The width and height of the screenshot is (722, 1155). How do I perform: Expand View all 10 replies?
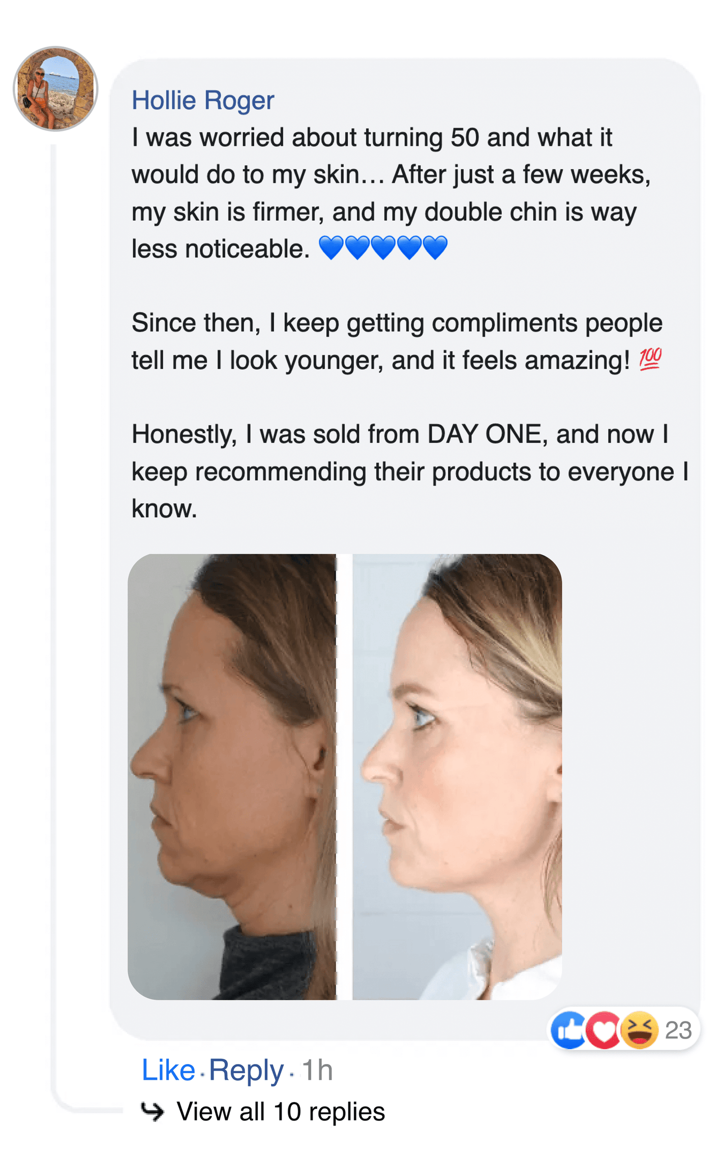click(280, 1111)
